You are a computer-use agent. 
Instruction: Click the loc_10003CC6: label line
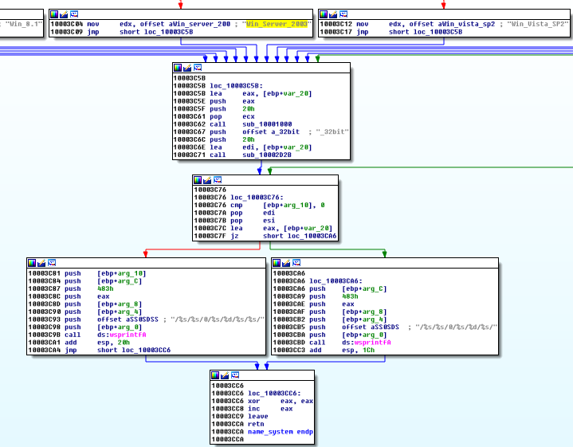[x=274, y=394]
